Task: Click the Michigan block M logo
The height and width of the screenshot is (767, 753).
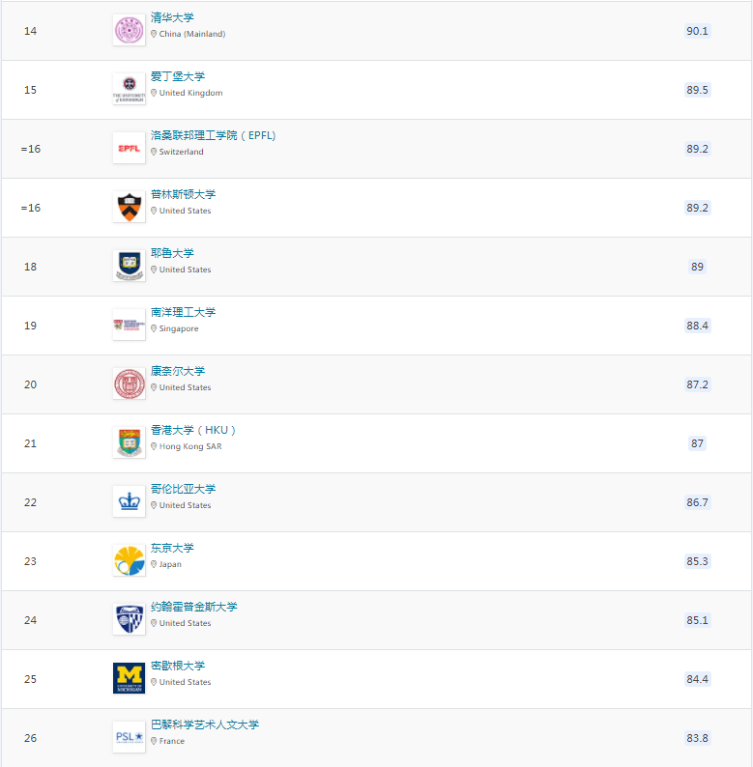Action: [x=129, y=678]
